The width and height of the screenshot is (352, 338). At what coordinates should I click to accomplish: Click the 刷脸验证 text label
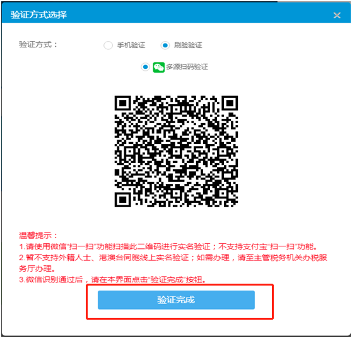coord(188,45)
